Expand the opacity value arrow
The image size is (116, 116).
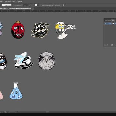tap(29, 5)
